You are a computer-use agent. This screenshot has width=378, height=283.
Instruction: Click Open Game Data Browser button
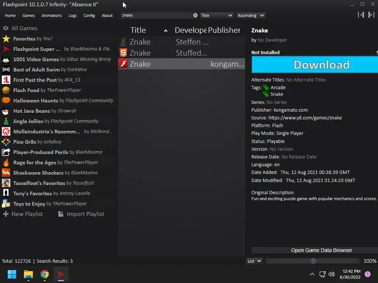pos(315,250)
